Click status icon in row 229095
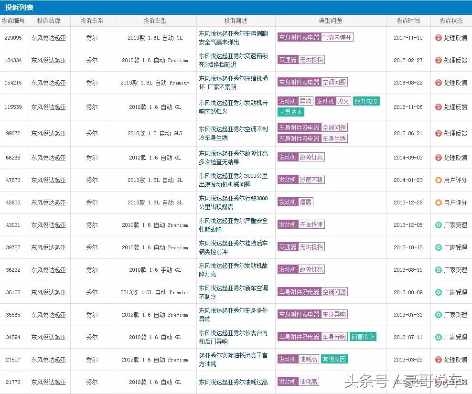 tap(438, 38)
